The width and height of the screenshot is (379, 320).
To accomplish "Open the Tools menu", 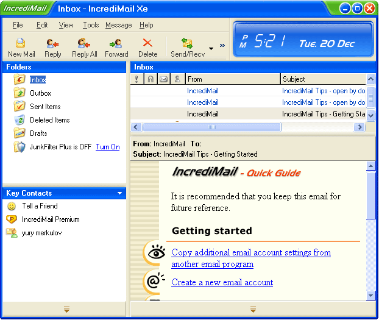I will [91, 25].
